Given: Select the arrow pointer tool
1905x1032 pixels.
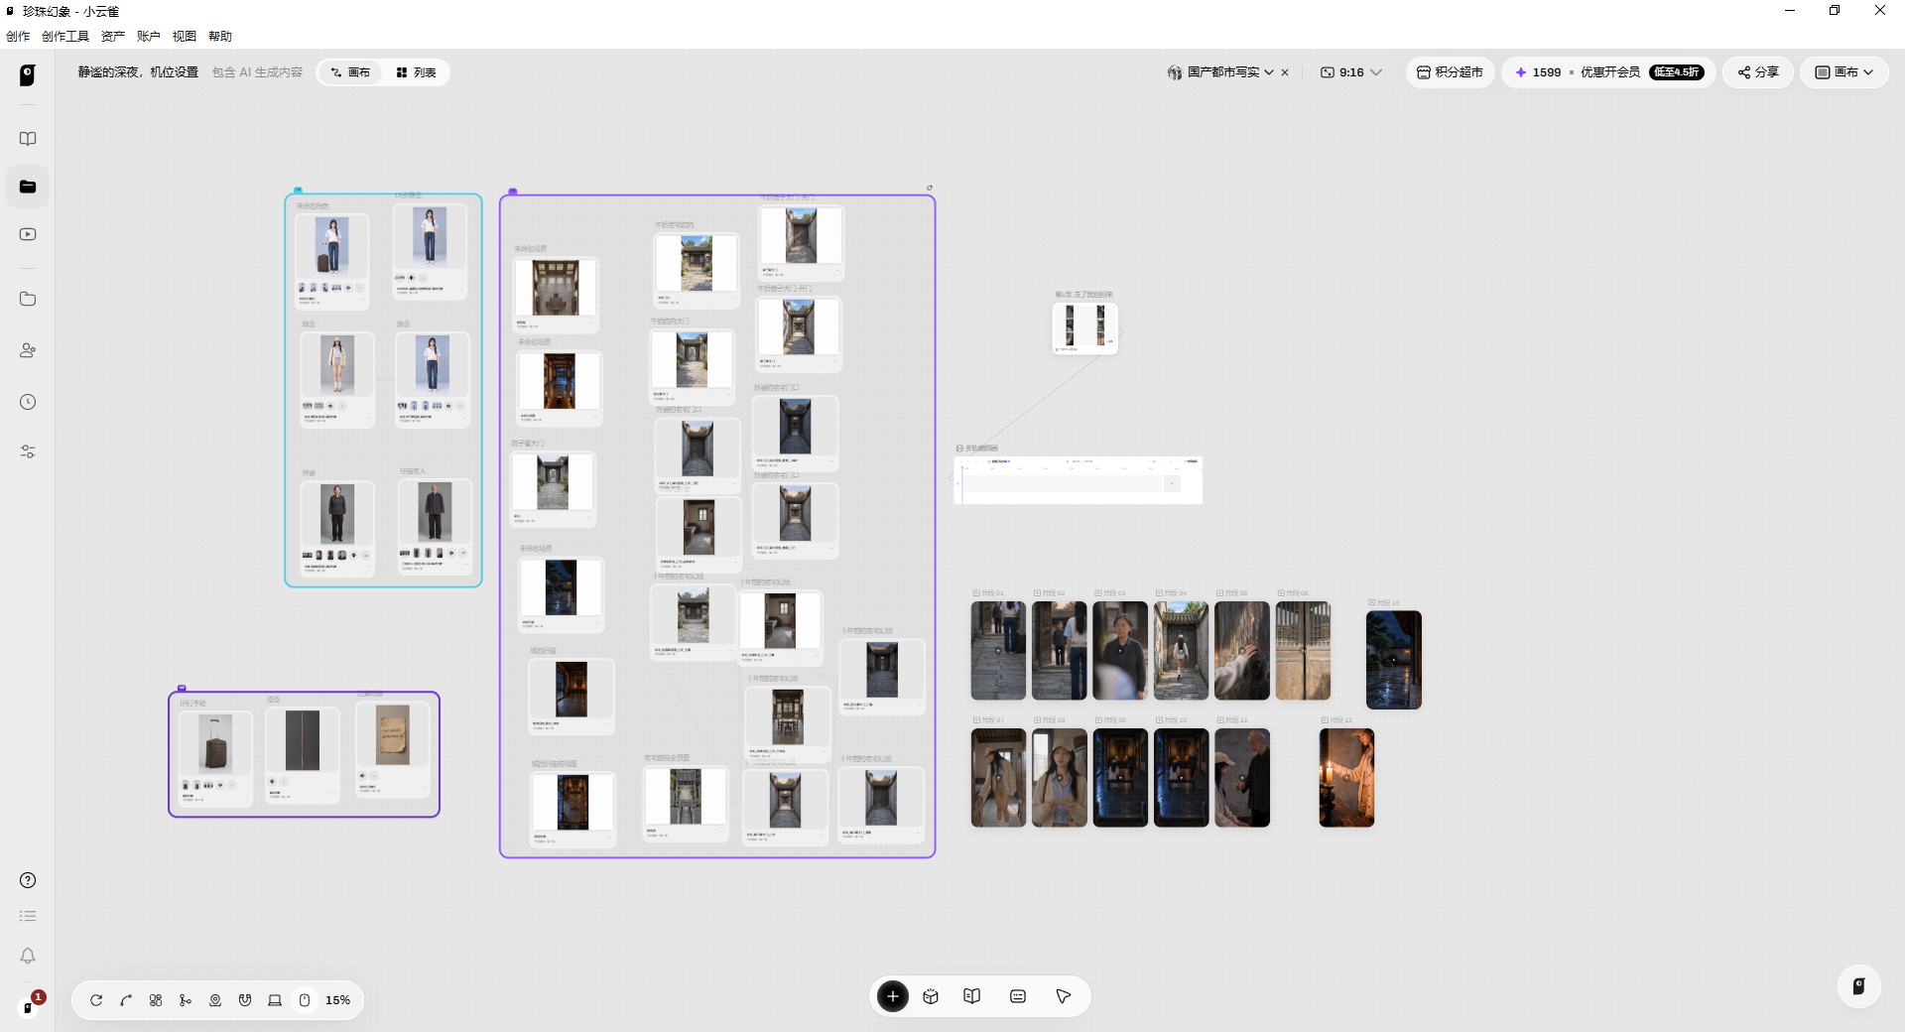Looking at the screenshot, I should (1063, 996).
